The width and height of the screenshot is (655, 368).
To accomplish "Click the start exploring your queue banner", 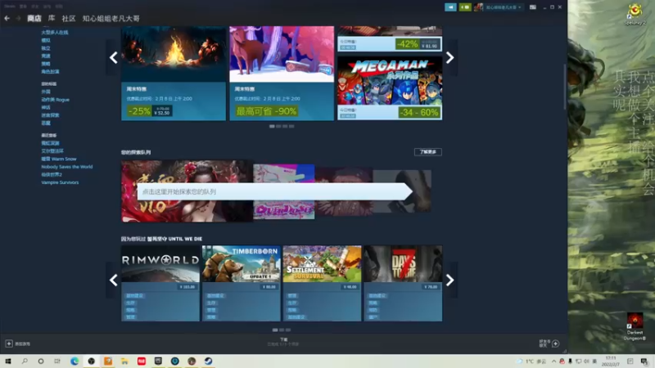I will coord(275,191).
